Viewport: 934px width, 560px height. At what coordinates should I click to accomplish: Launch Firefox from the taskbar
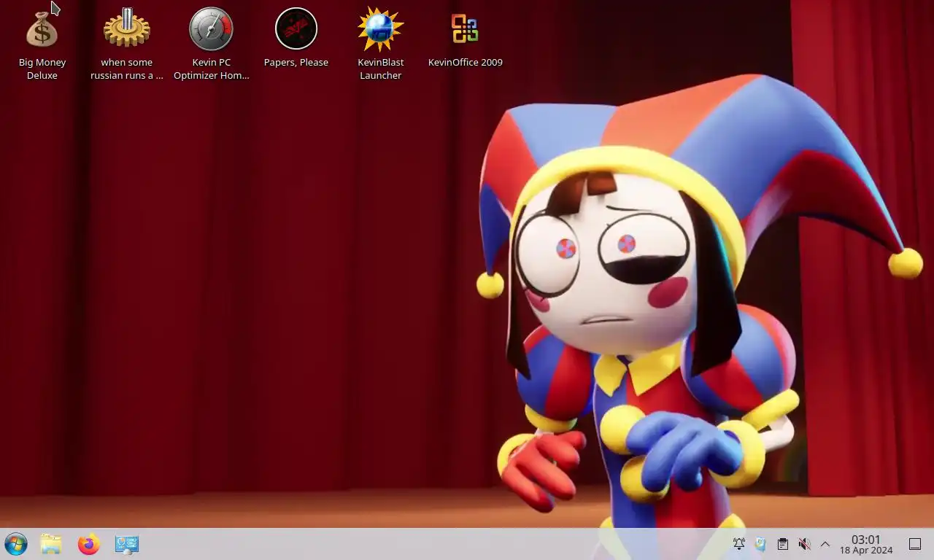click(x=89, y=544)
